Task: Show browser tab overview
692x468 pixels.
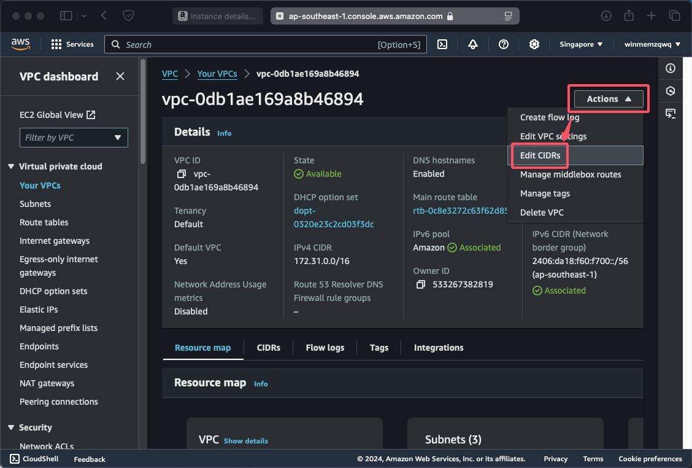Action: tap(674, 16)
